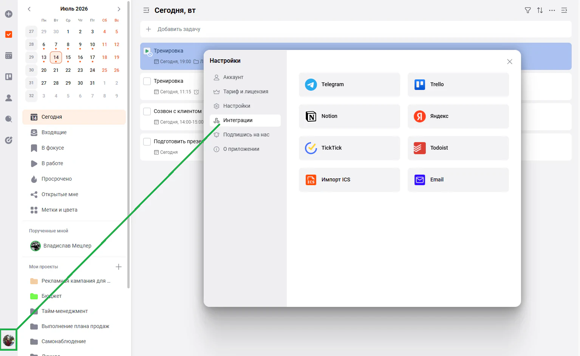Open the Выполнение плана продаж project
This screenshot has height=356, width=580.
(x=74, y=326)
